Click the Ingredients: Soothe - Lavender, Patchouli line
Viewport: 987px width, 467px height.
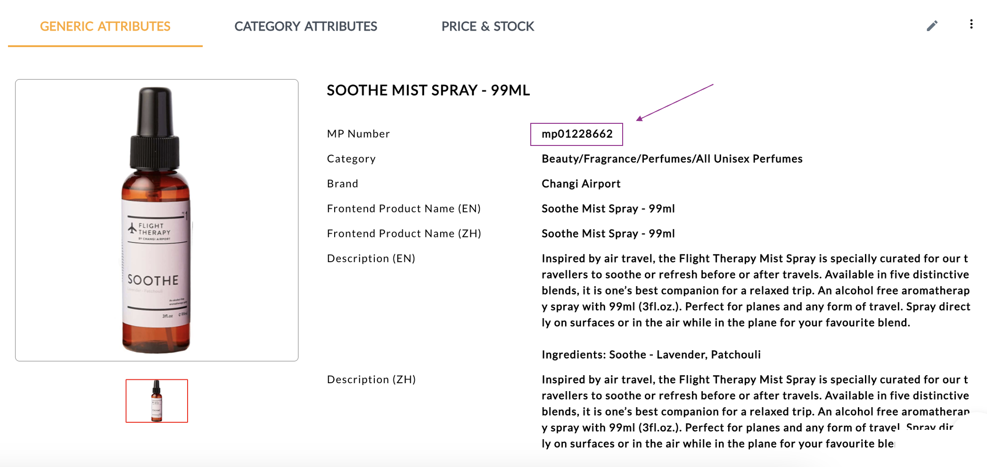(x=651, y=354)
